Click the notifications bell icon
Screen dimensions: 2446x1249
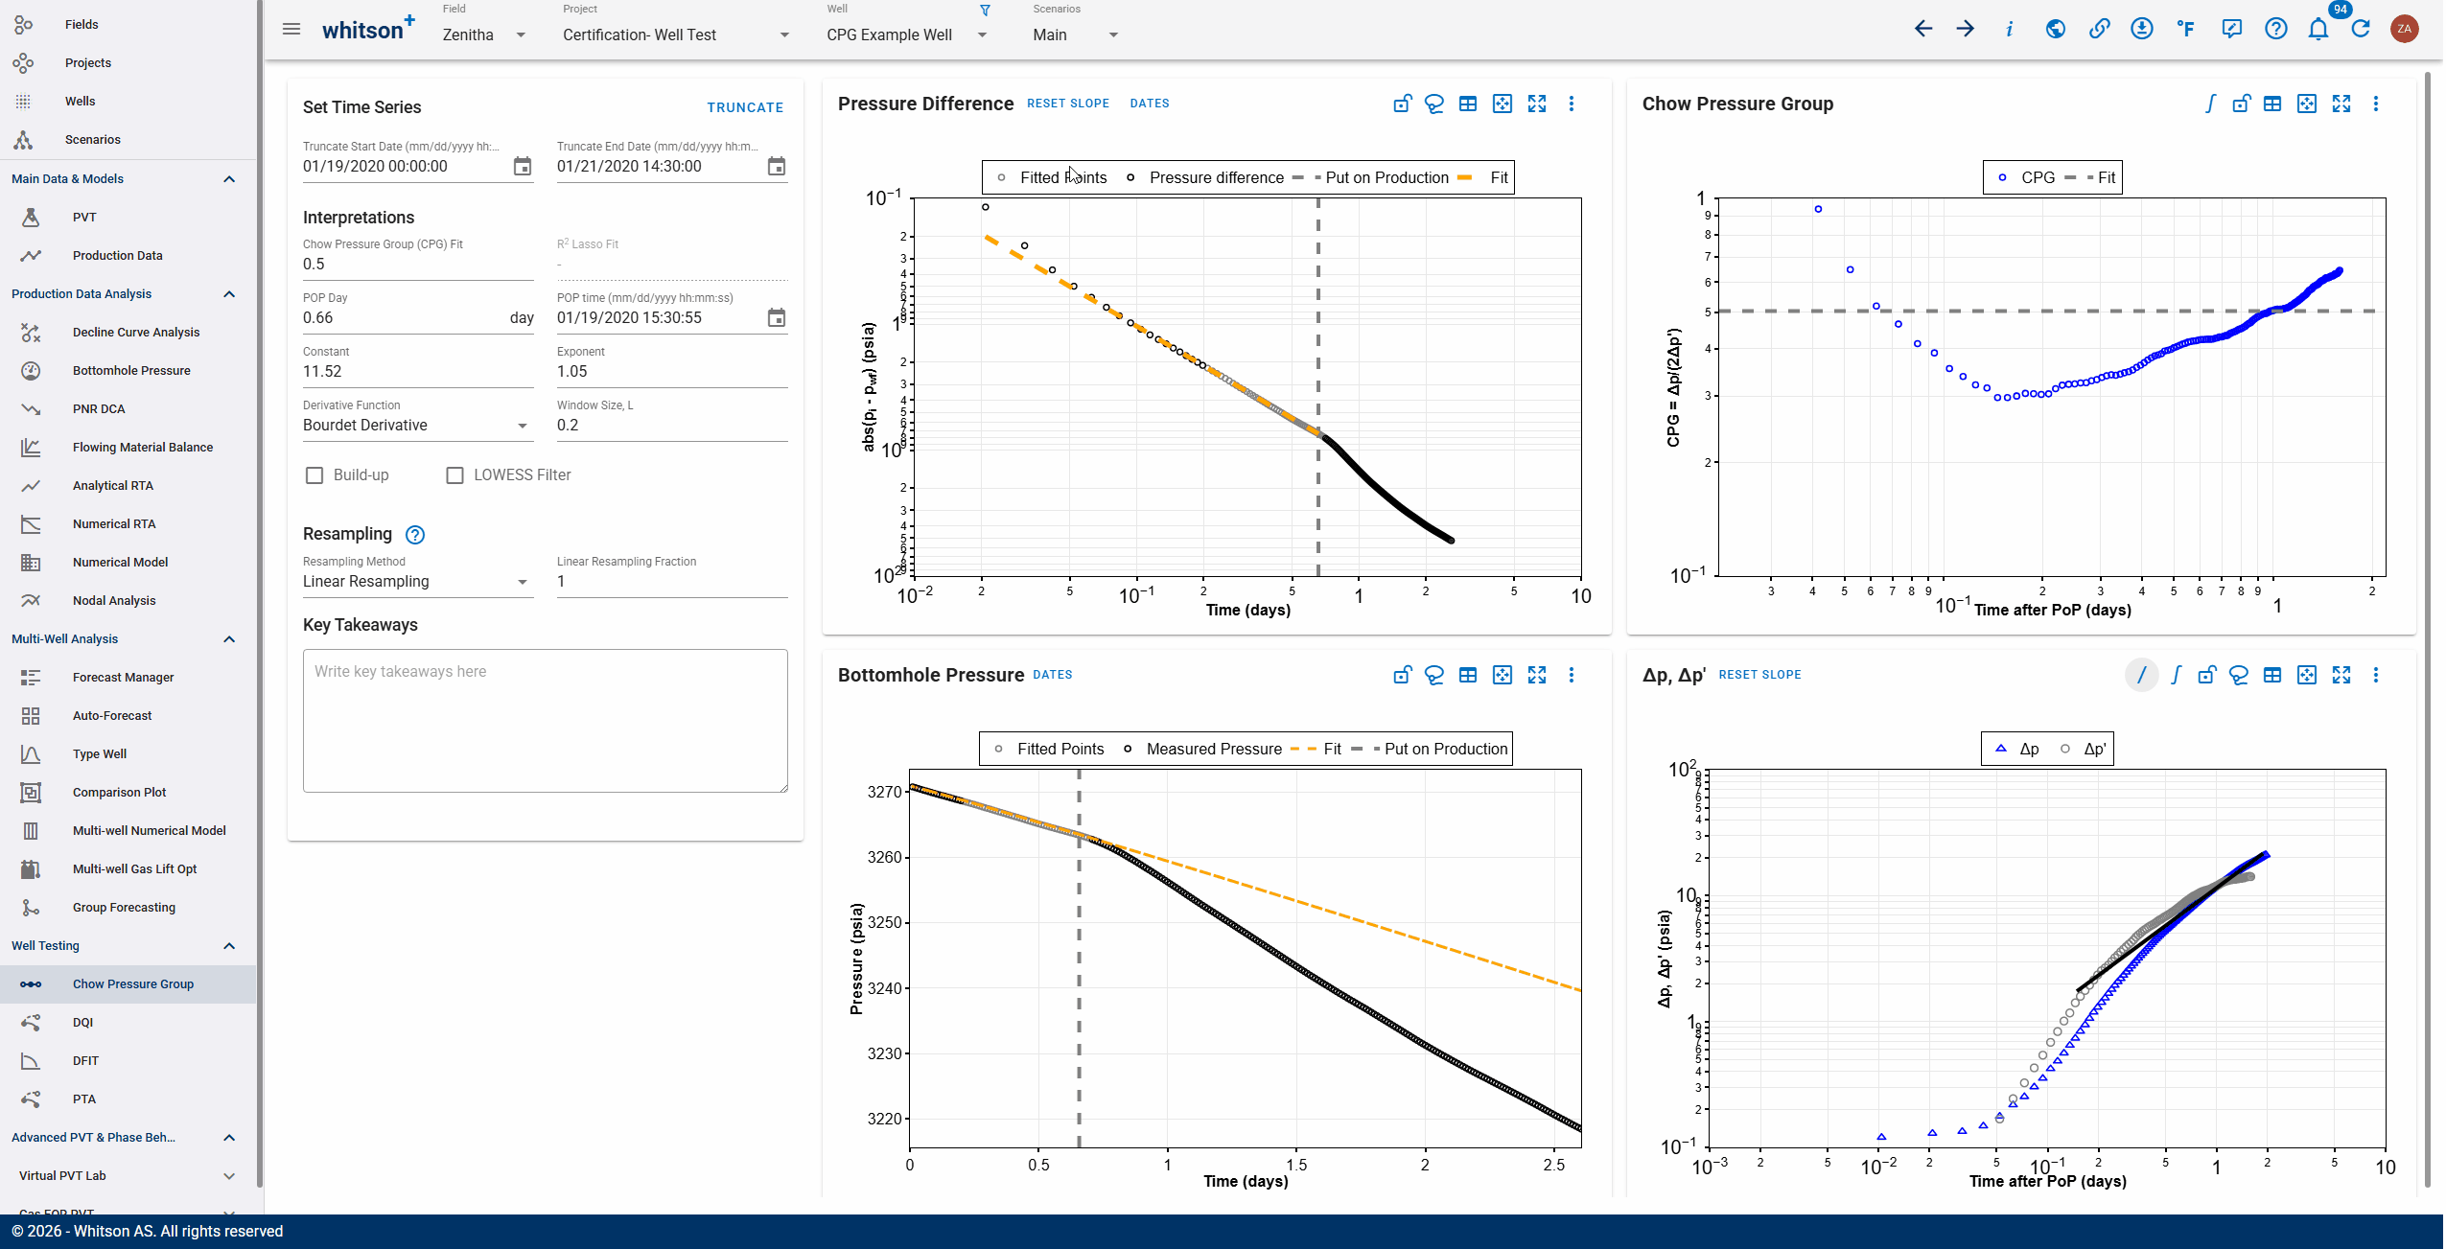point(2318,29)
